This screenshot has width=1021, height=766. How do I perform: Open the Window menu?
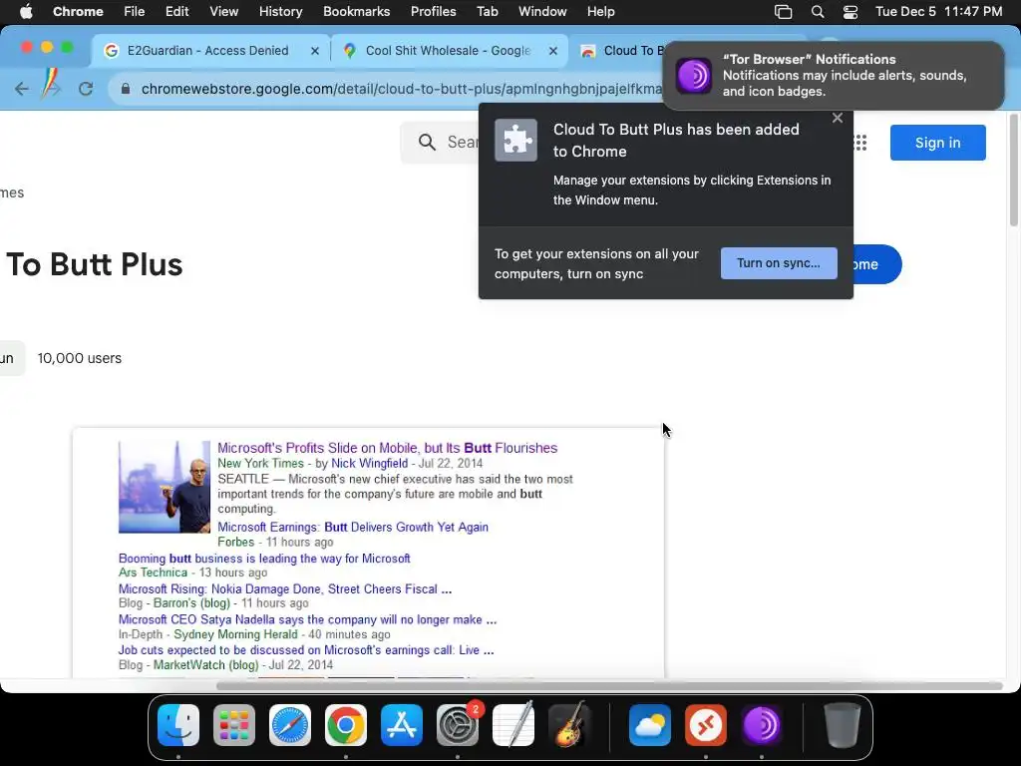coord(542,12)
